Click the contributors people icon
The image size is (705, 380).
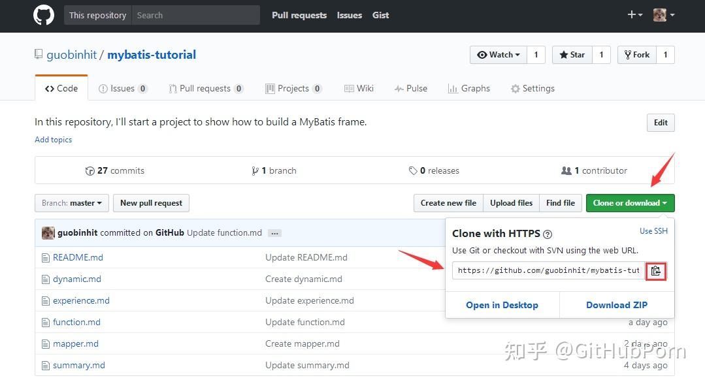click(566, 170)
